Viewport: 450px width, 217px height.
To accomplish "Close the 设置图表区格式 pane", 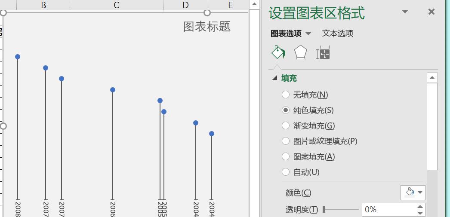I will pos(432,12).
